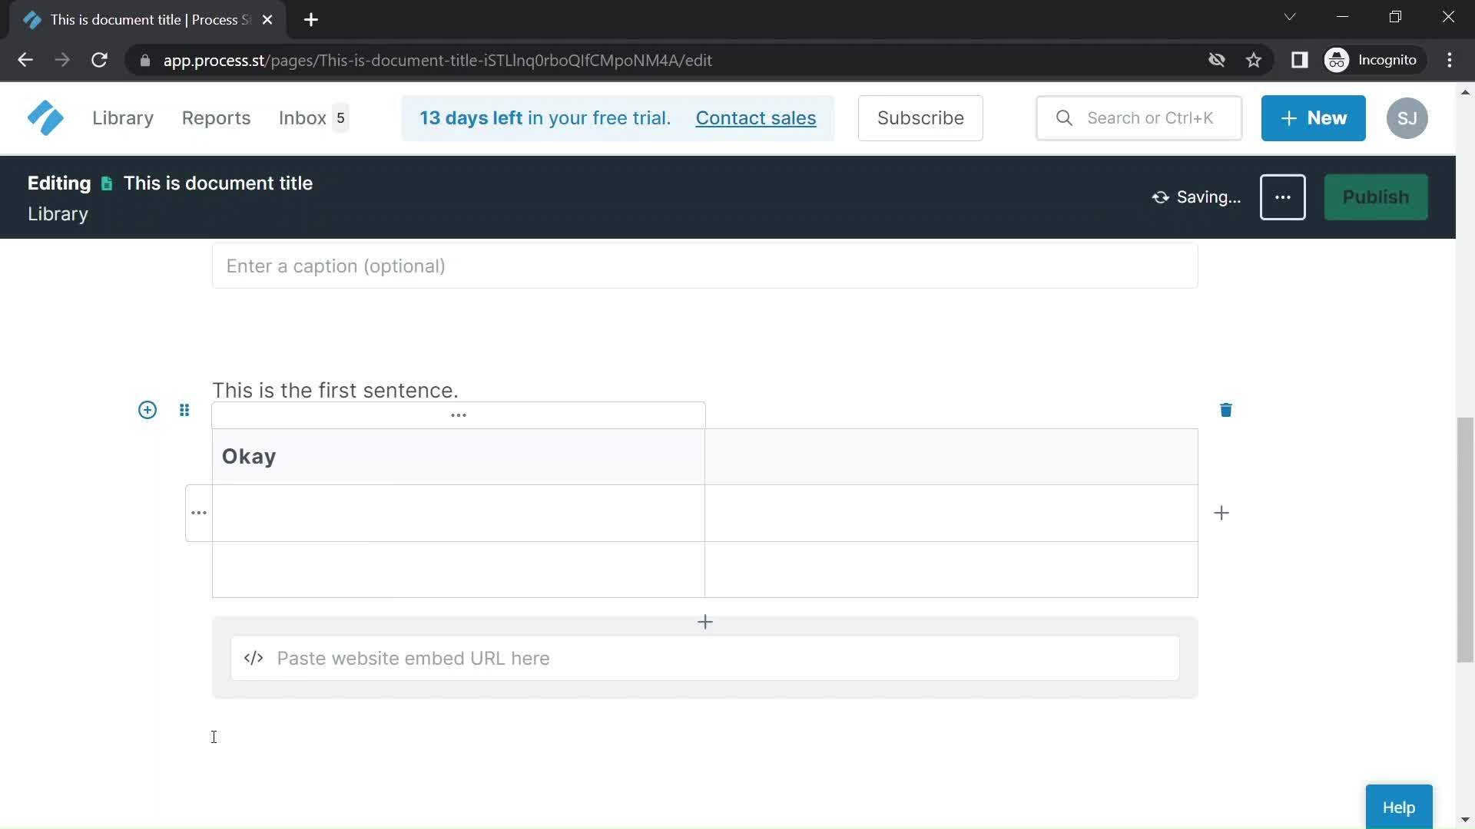Image resolution: width=1475 pixels, height=829 pixels.
Task: Click the drag handle for block reordering
Action: pyautogui.click(x=184, y=409)
